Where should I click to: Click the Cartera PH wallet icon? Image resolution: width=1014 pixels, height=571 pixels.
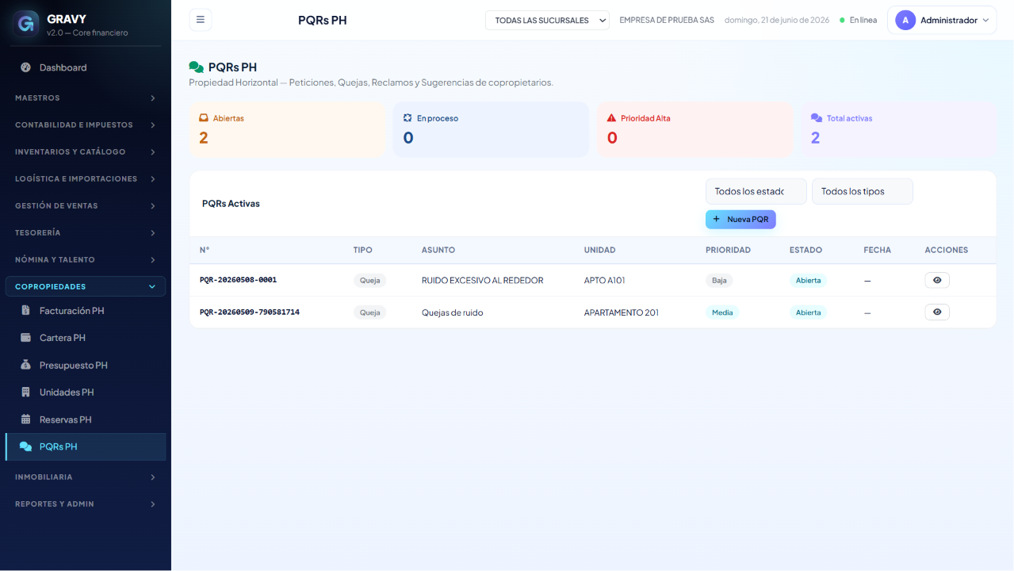click(25, 338)
